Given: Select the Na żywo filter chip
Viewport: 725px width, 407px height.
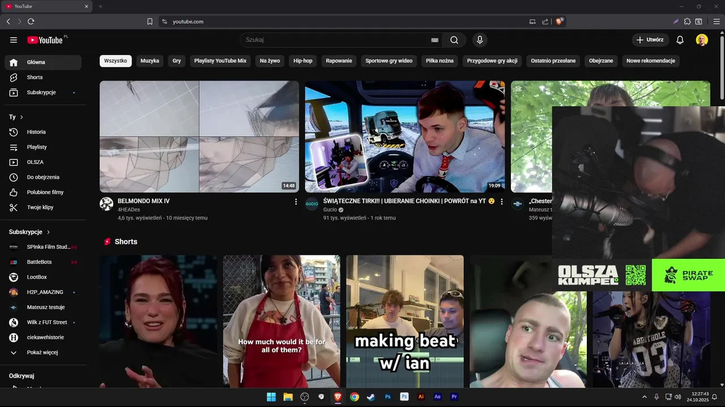Looking at the screenshot, I should click(270, 61).
